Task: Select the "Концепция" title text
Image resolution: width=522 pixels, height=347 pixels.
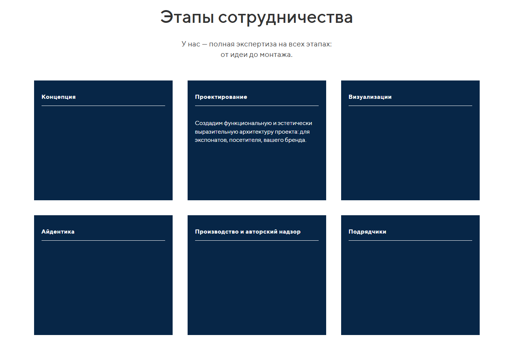Action: click(58, 97)
